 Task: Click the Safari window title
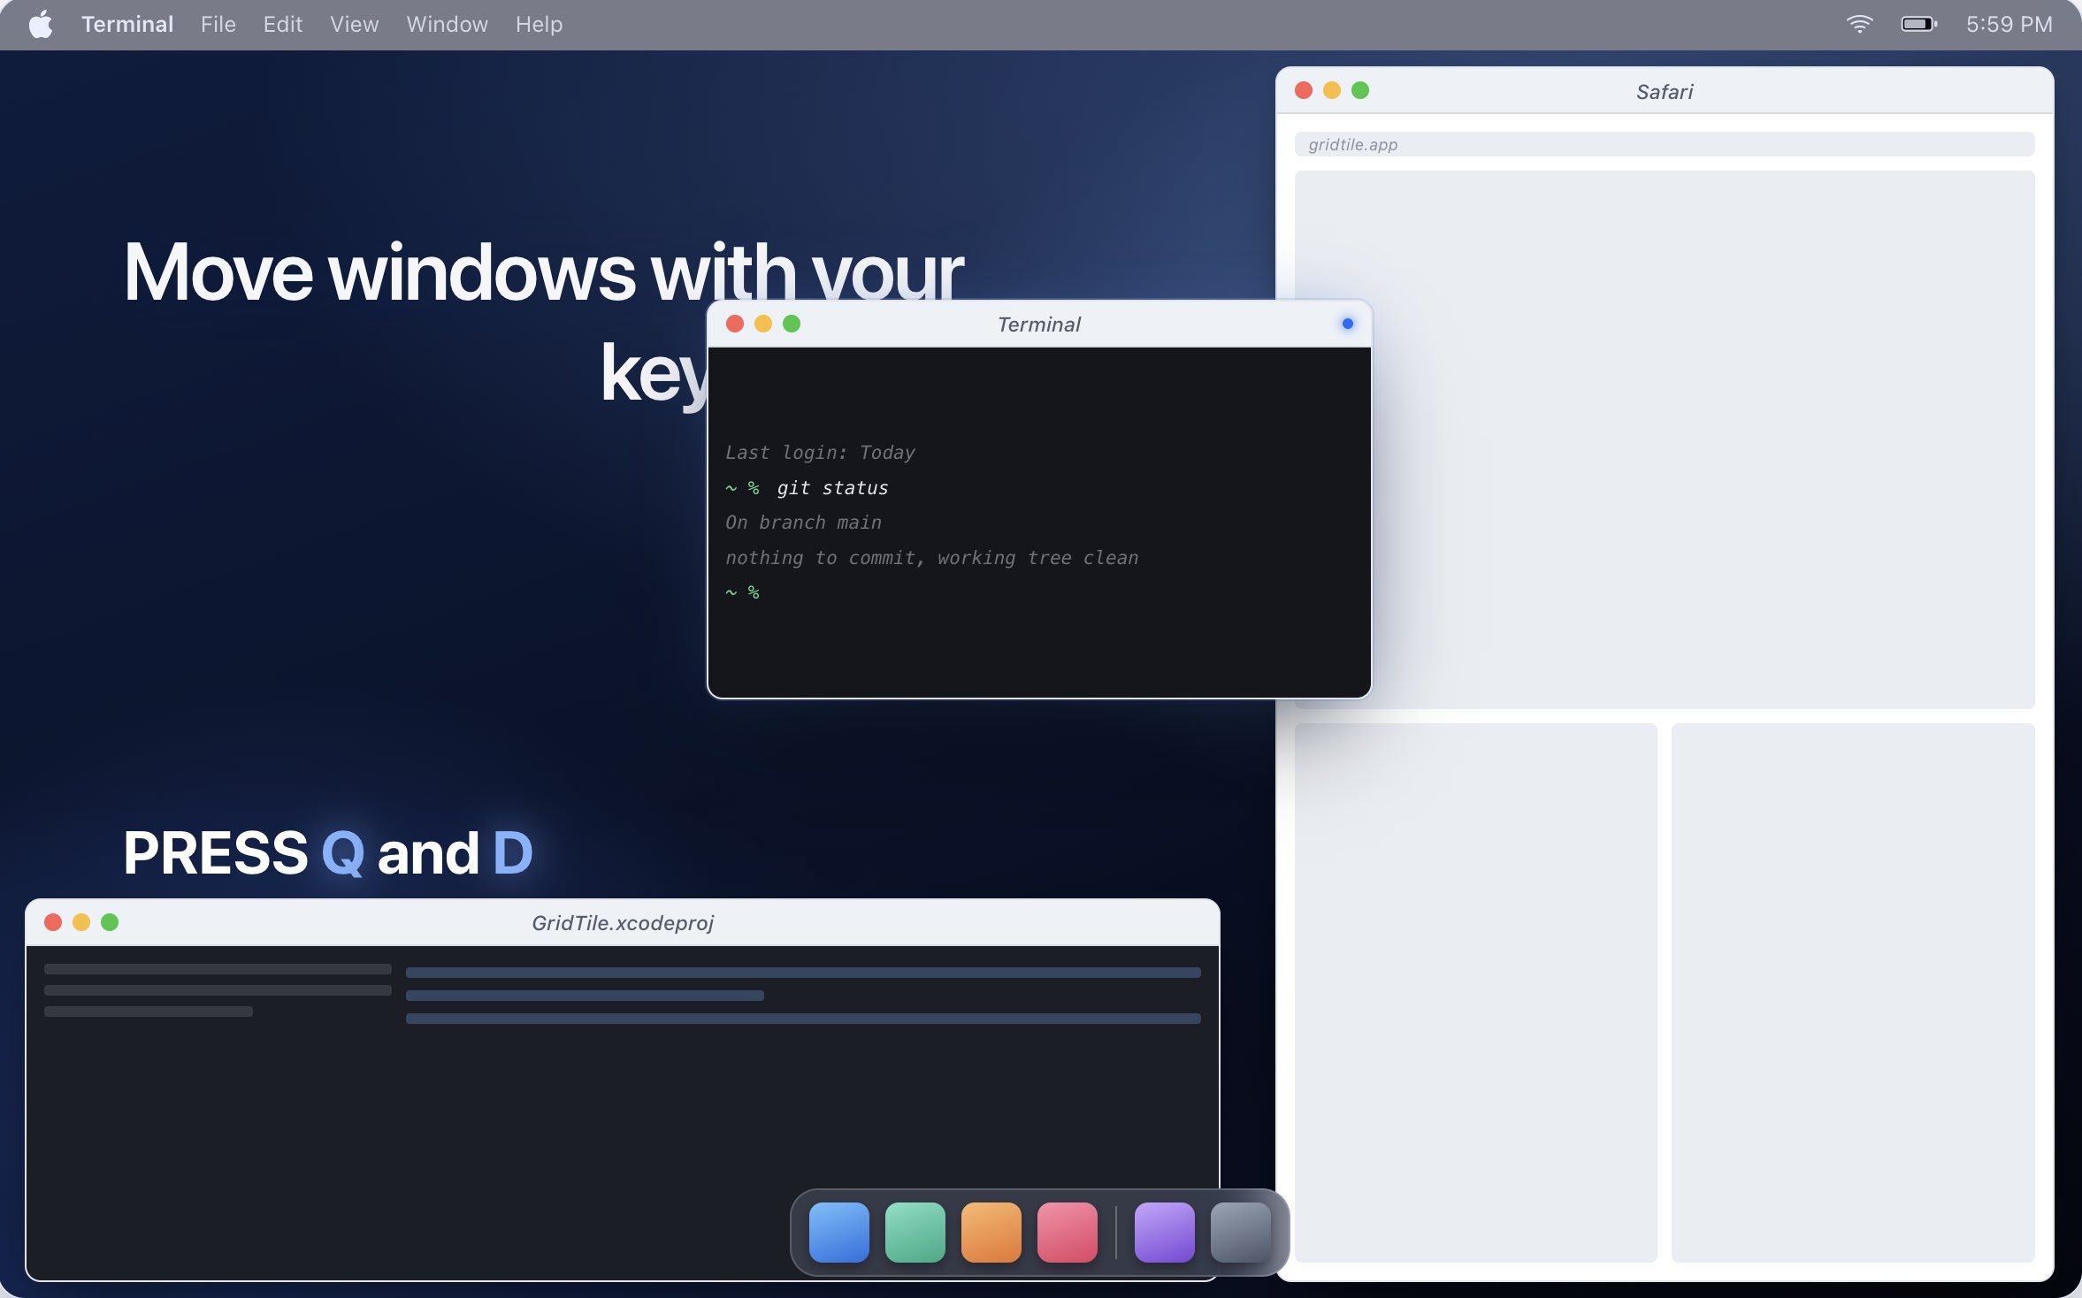[x=1665, y=92]
